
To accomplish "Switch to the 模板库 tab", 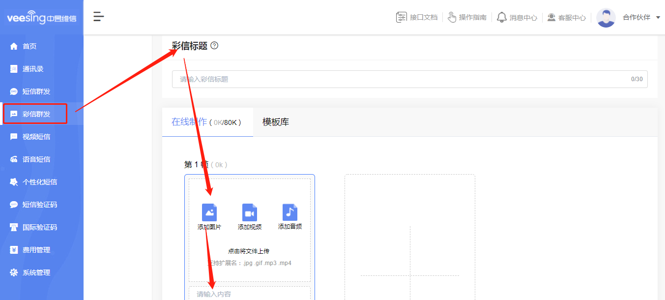I will click(x=276, y=122).
